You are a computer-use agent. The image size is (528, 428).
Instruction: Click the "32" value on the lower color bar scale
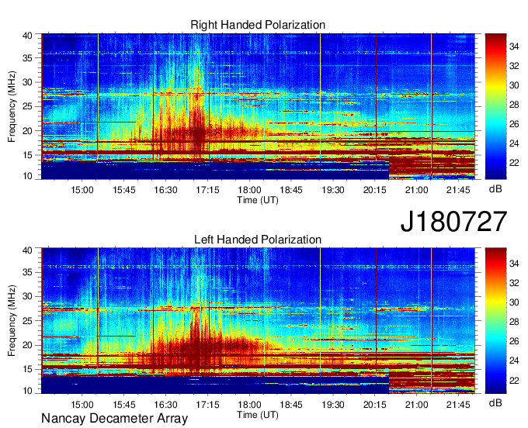click(514, 283)
